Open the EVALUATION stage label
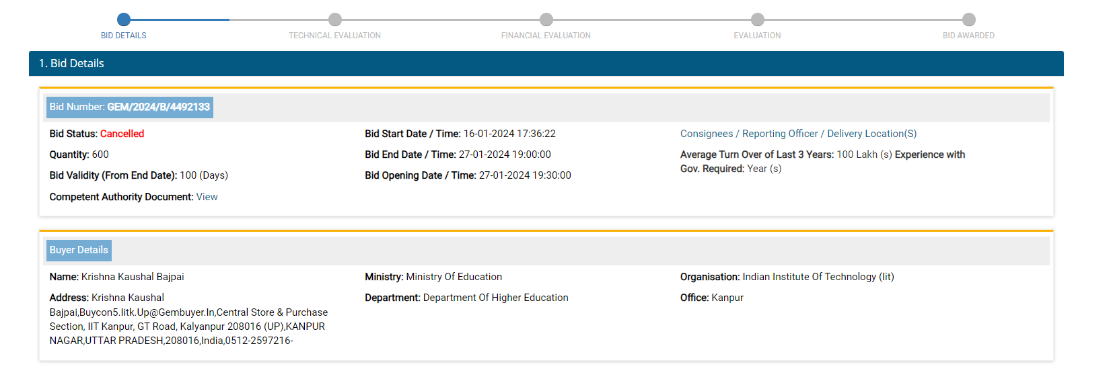This screenshot has width=1111, height=389. 757,36
